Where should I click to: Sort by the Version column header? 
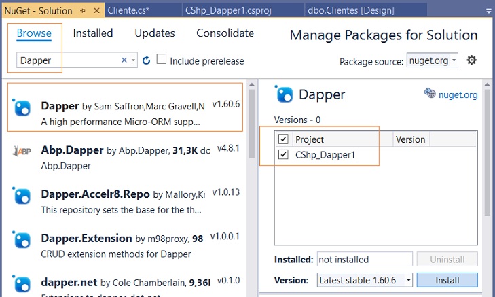[x=411, y=139]
